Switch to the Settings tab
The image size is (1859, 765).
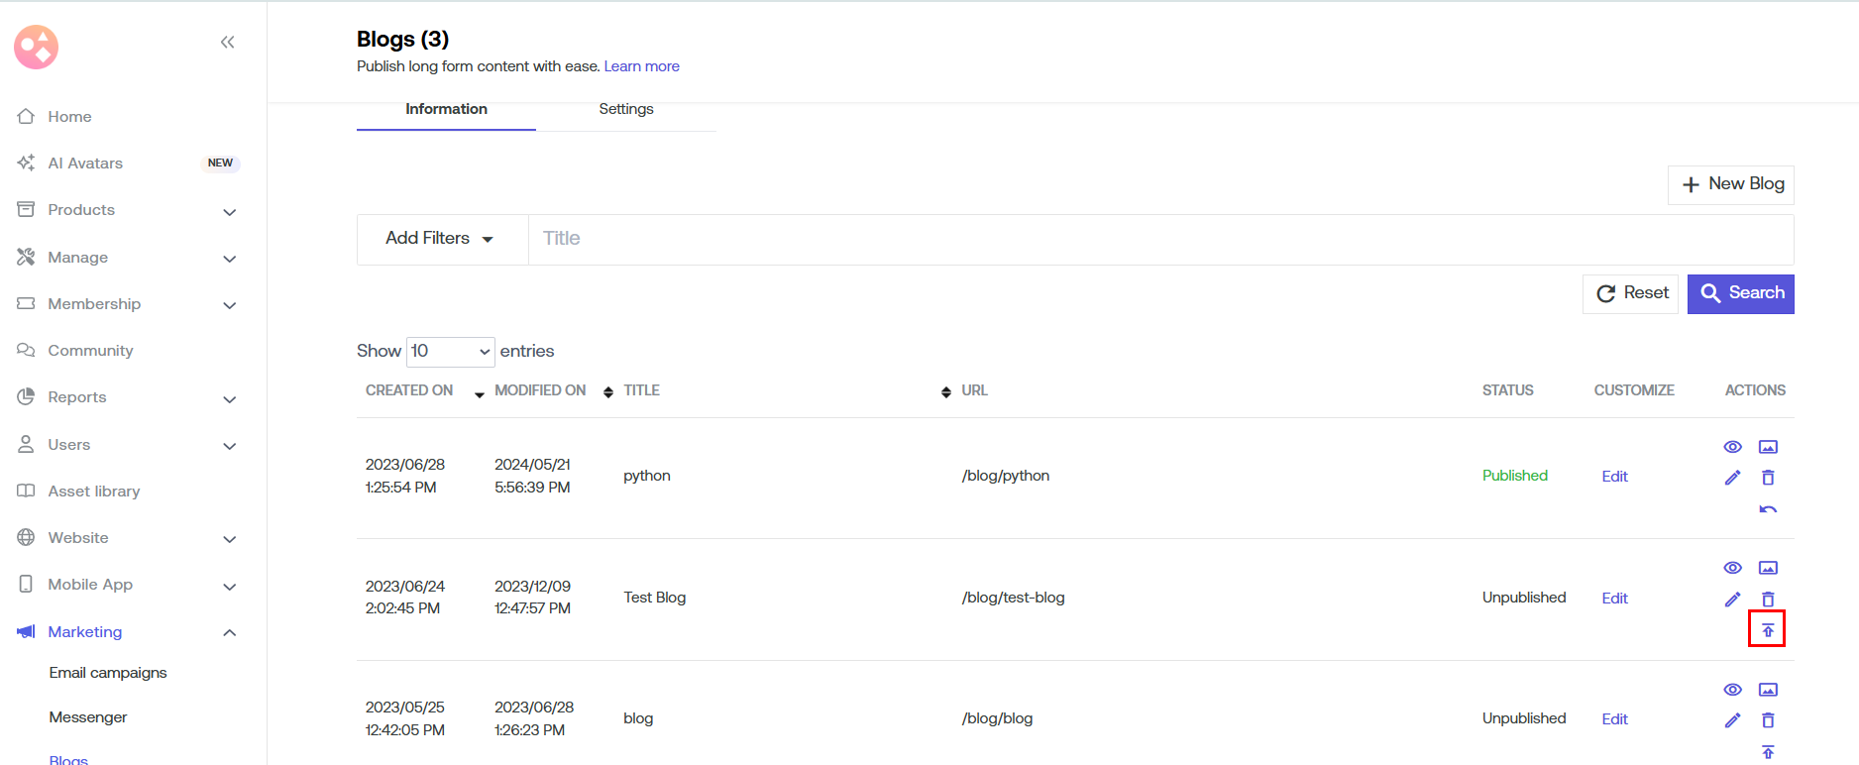tap(625, 109)
